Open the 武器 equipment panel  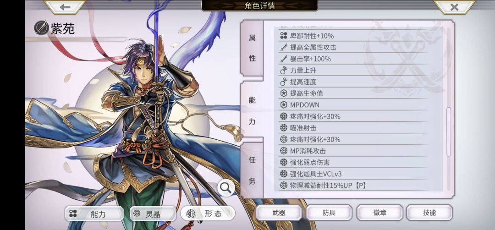[279, 213]
